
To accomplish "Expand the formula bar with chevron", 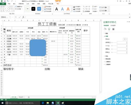I will pyautogui.click(x=130, y=17).
